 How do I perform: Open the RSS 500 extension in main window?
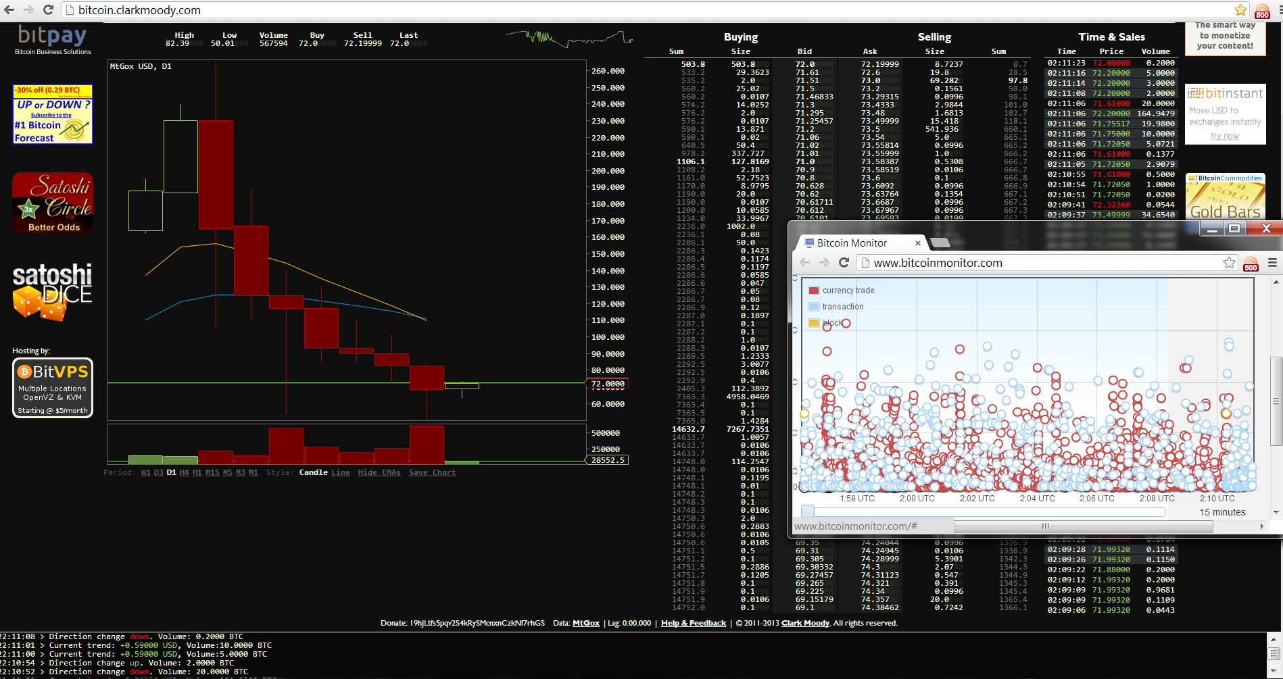coord(1262,11)
